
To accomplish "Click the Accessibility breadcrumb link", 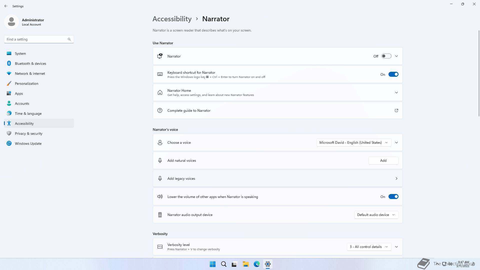I will [172, 19].
